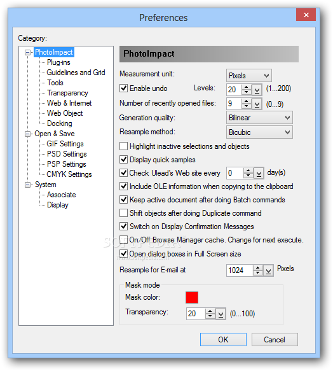Open the days slider dropdown
The image size is (333, 371).
pos(259,174)
